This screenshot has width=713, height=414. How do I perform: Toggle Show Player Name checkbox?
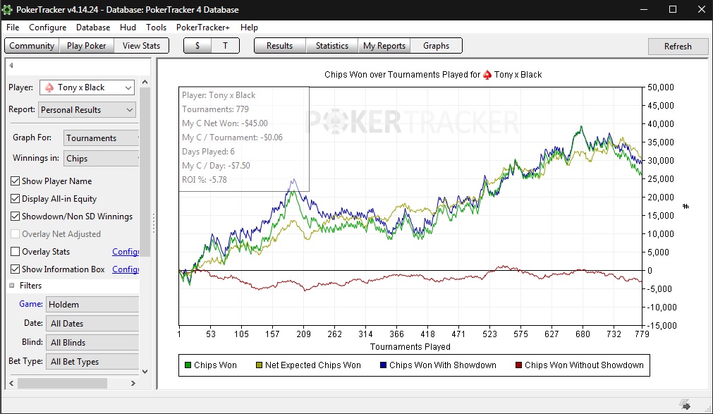(x=15, y=181)
